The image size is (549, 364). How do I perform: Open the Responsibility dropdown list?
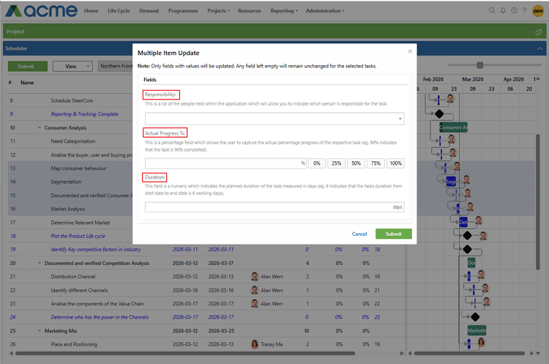coord(274,118)
